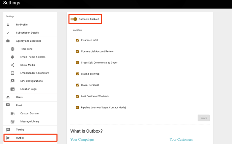The image size is (232, 144).
Task: Uncheck the Insurance Intel checkbox
Action: pos(78,40)
